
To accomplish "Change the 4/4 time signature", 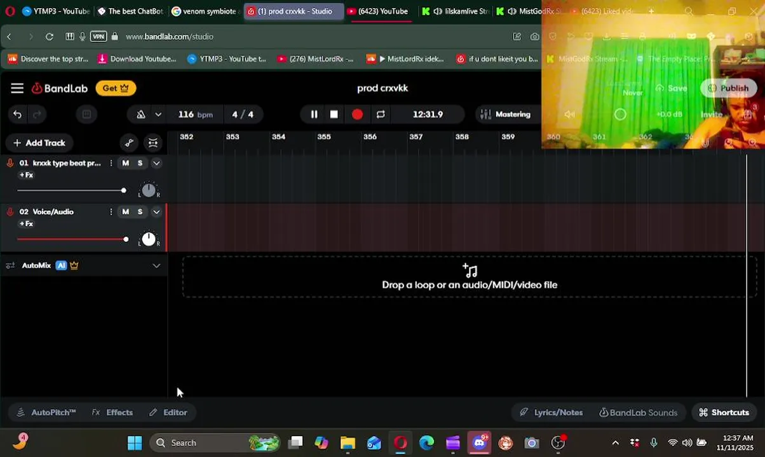I will coord(243,114).
